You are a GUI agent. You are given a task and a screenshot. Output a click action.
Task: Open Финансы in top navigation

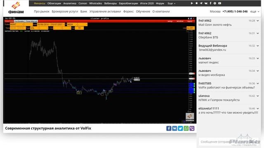(40, 3)
